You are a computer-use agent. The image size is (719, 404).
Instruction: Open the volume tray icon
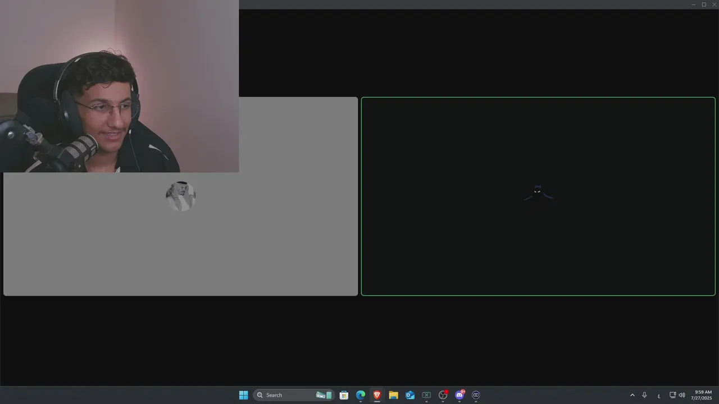(682, 395)
